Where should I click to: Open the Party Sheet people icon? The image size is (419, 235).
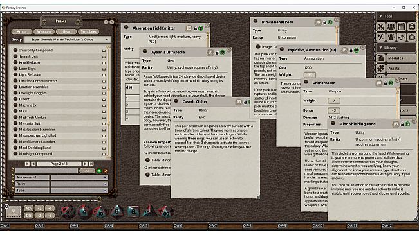[391, 27]
